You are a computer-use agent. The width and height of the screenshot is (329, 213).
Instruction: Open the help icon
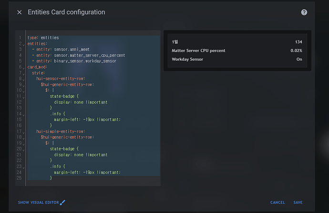[304, 12]
